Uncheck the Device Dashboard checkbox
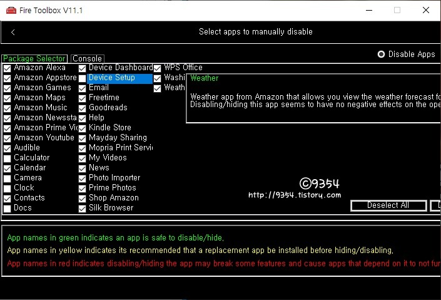 pos(82,68)
